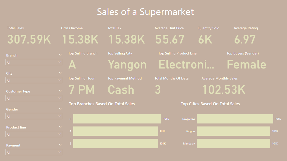This screenshot has height=161, width=287.
Task: Select bar B in Top Branches chart
Action: point(115,143)
